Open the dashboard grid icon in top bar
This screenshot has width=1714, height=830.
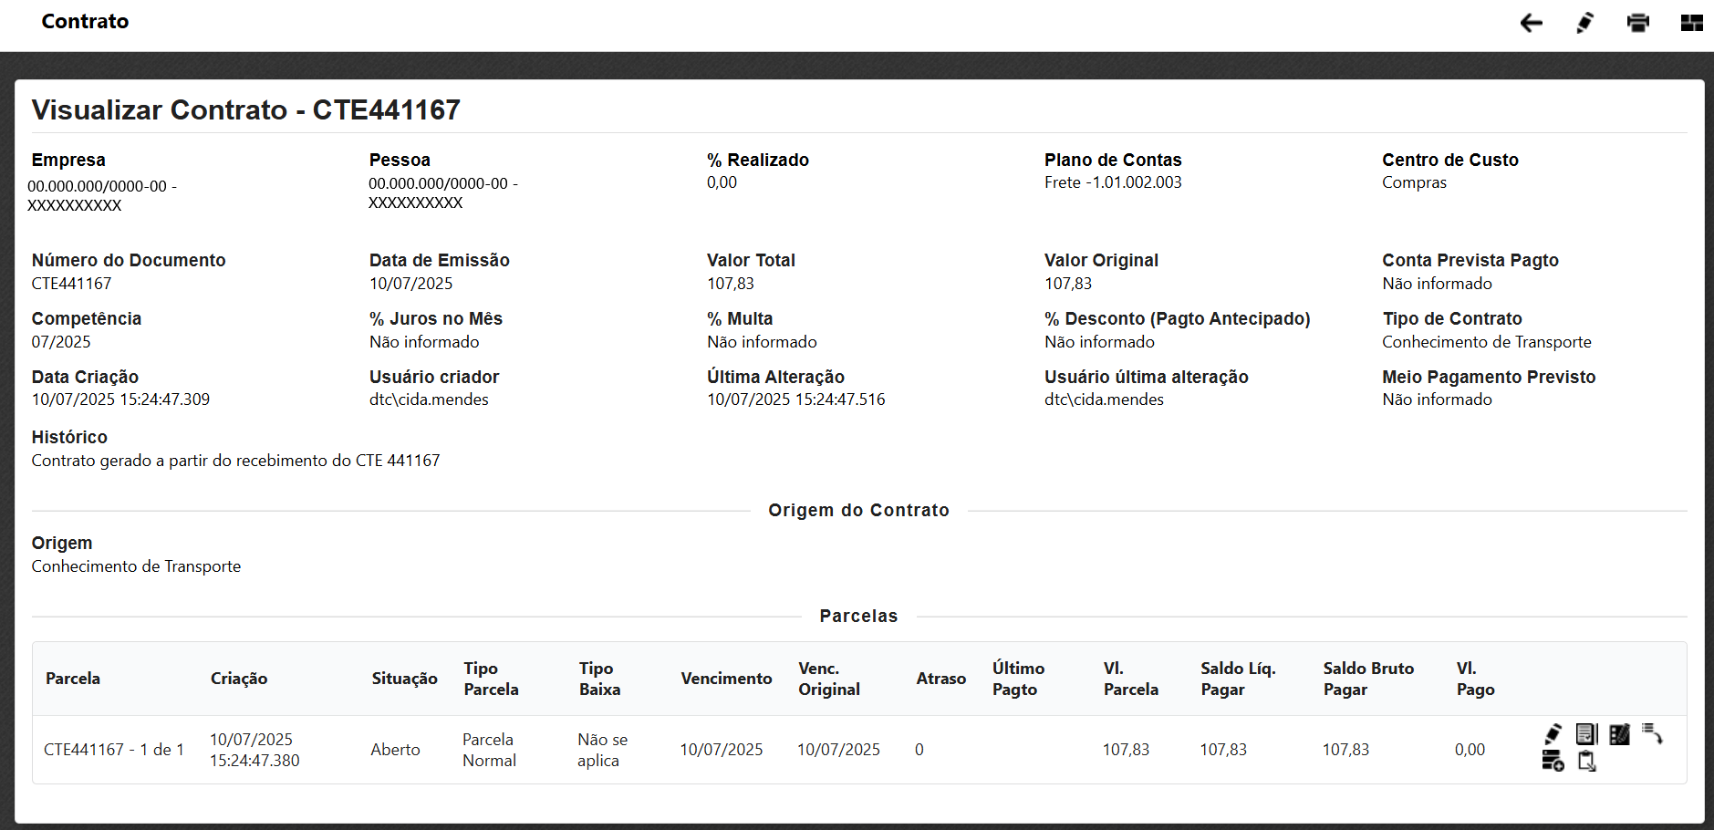pyautogui.click(x=1691, y=23)
